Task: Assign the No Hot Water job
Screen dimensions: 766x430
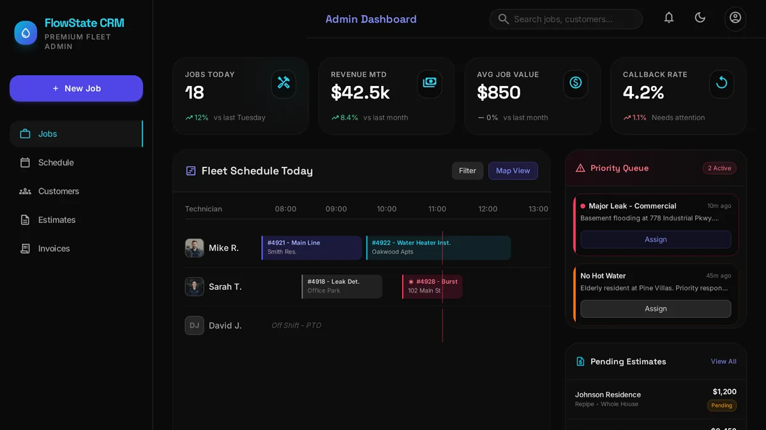Action: tap(656, 308)
